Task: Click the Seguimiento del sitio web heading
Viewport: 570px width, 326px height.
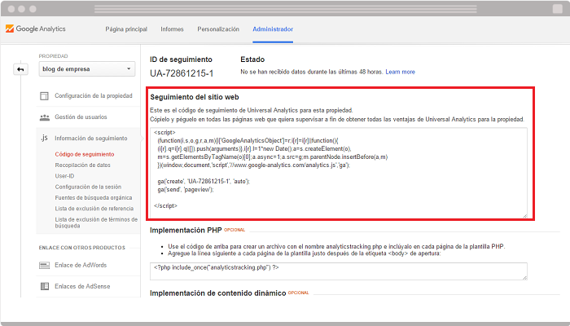Action: pos(195,97)
